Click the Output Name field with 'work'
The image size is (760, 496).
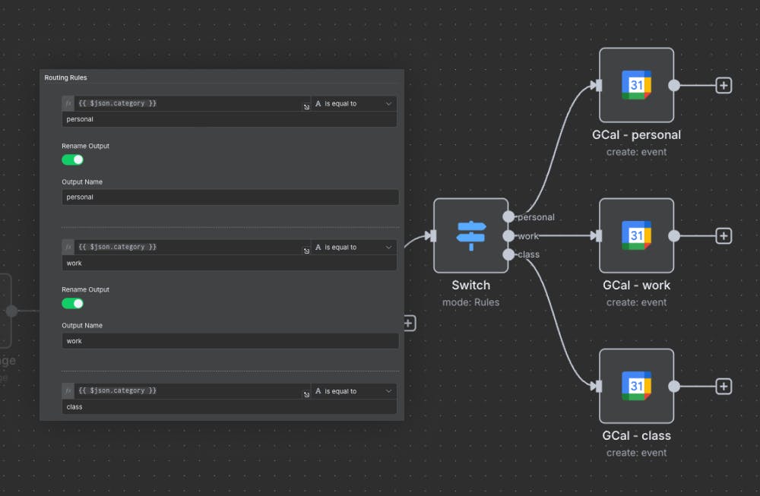(x=230, y=341)
